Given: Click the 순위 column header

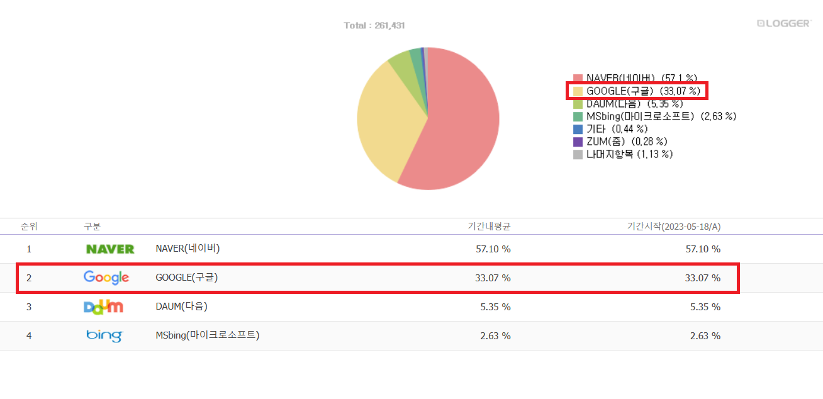Looking at the screenshot, I should point(29,227).
